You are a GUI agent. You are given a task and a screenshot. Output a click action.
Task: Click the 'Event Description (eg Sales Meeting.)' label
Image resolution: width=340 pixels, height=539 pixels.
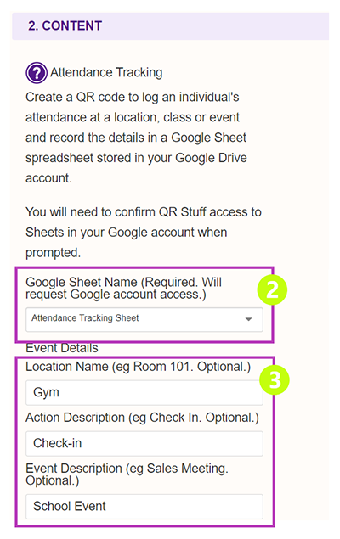(127, 474)
